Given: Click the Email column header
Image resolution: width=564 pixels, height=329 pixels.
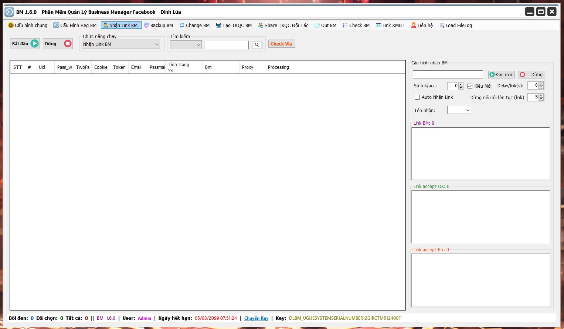Looking at the screenshot, I should tap(137, 67).
